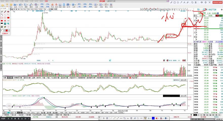Select the 60分 period button

(36, 9)
